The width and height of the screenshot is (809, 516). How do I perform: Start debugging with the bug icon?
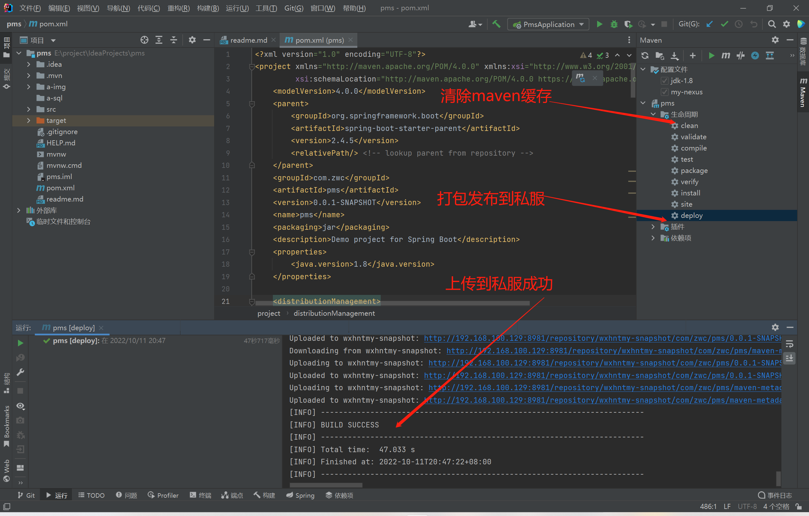(x=614, y=24)
